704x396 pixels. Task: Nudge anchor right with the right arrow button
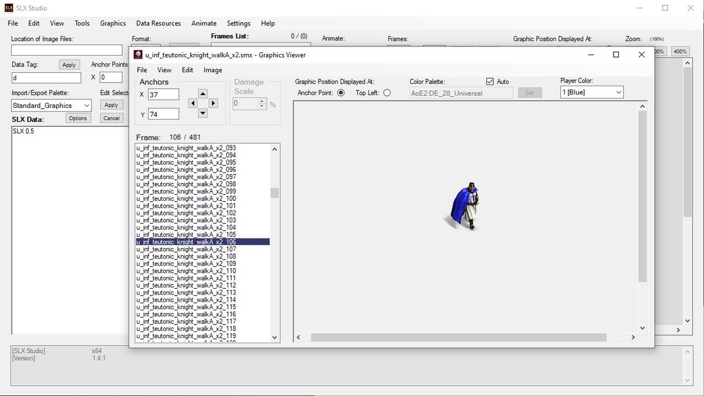click(x=213, y=103)
